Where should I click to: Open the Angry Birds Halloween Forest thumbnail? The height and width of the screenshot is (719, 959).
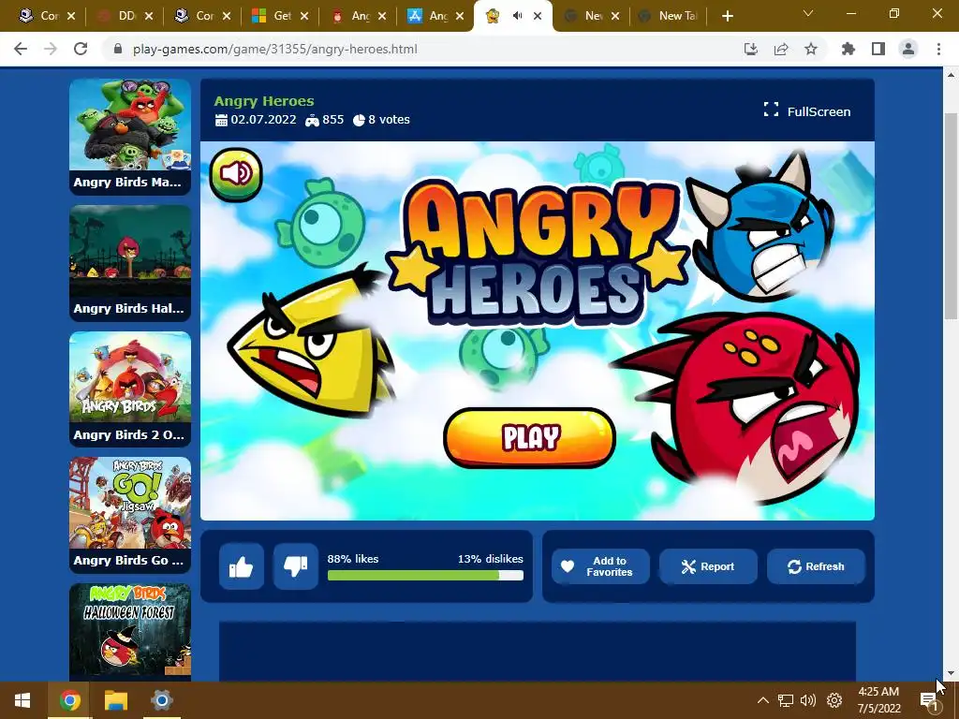click(130, 632)
